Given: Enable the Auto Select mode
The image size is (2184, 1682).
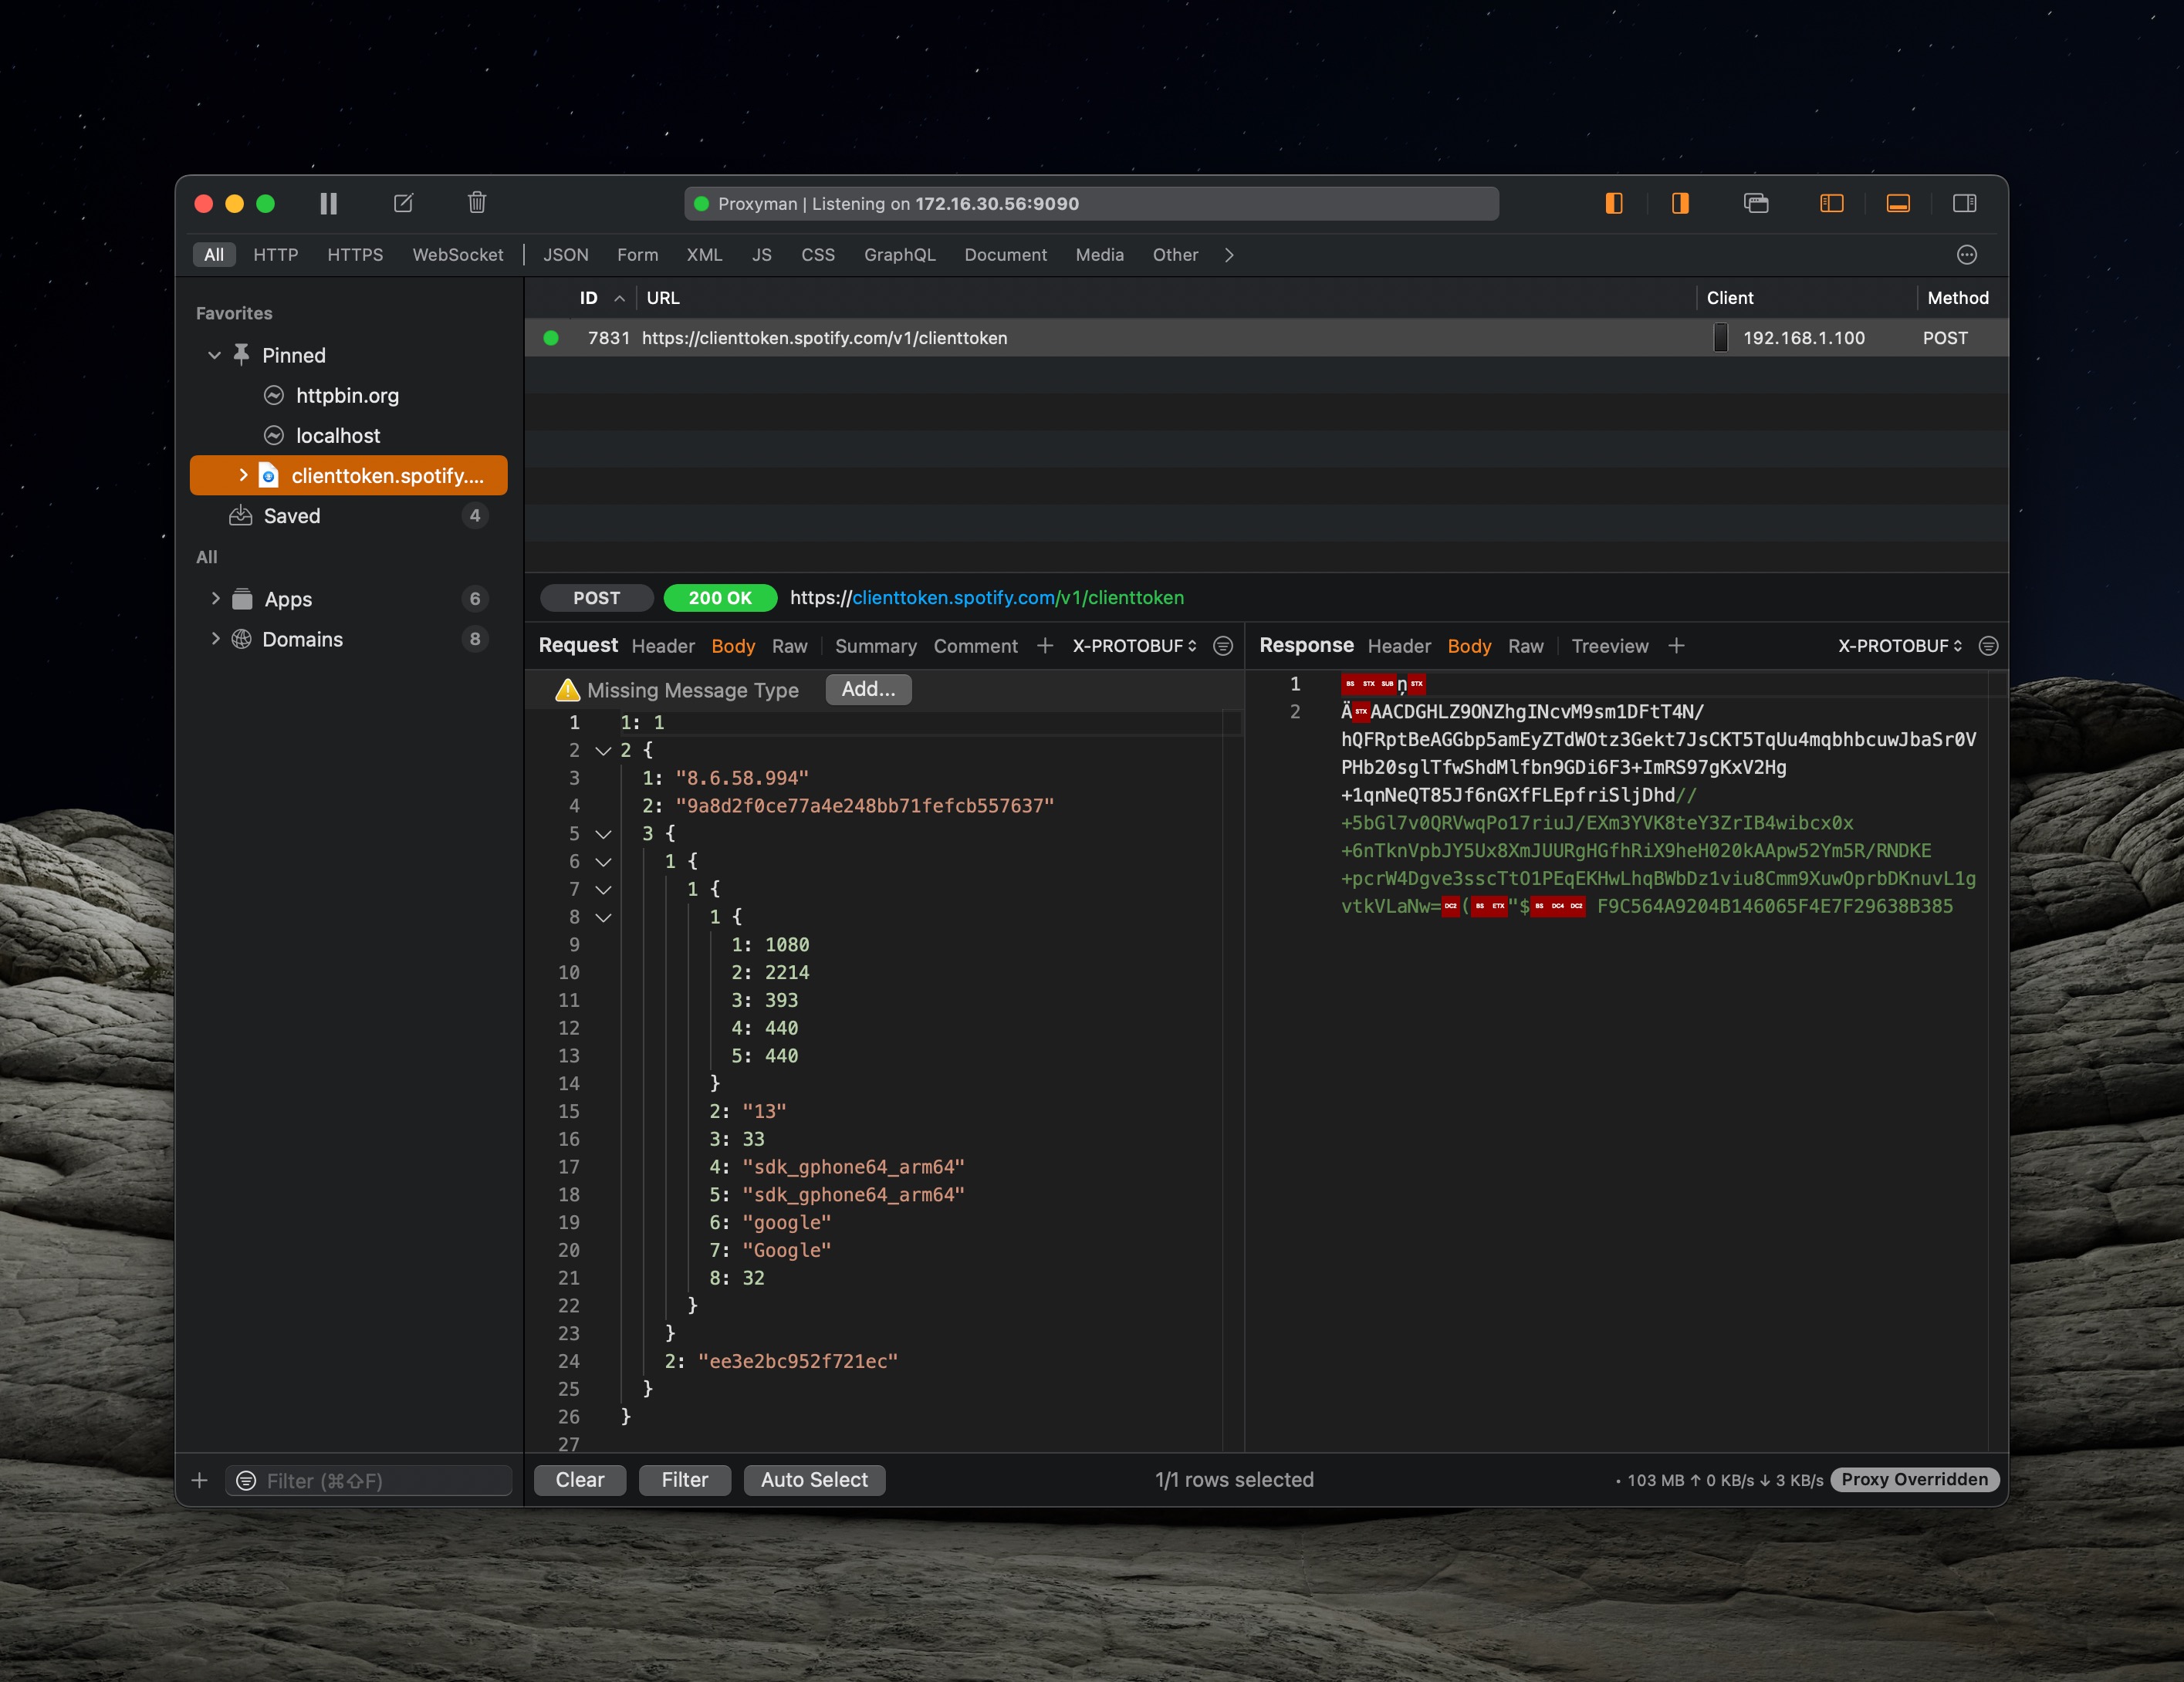Looking at the screenshot, I should [813, 1480].
